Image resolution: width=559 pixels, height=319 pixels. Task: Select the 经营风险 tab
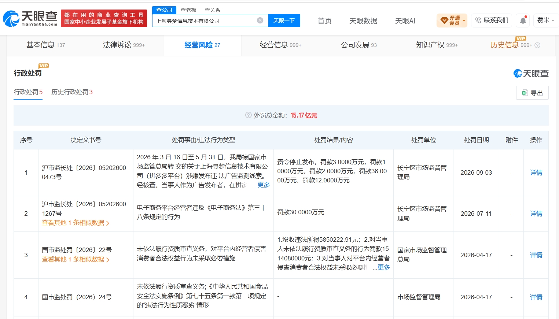coord(202,45)
